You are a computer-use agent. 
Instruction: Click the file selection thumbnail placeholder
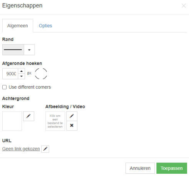pyautogui.click(x=55, y=121)
